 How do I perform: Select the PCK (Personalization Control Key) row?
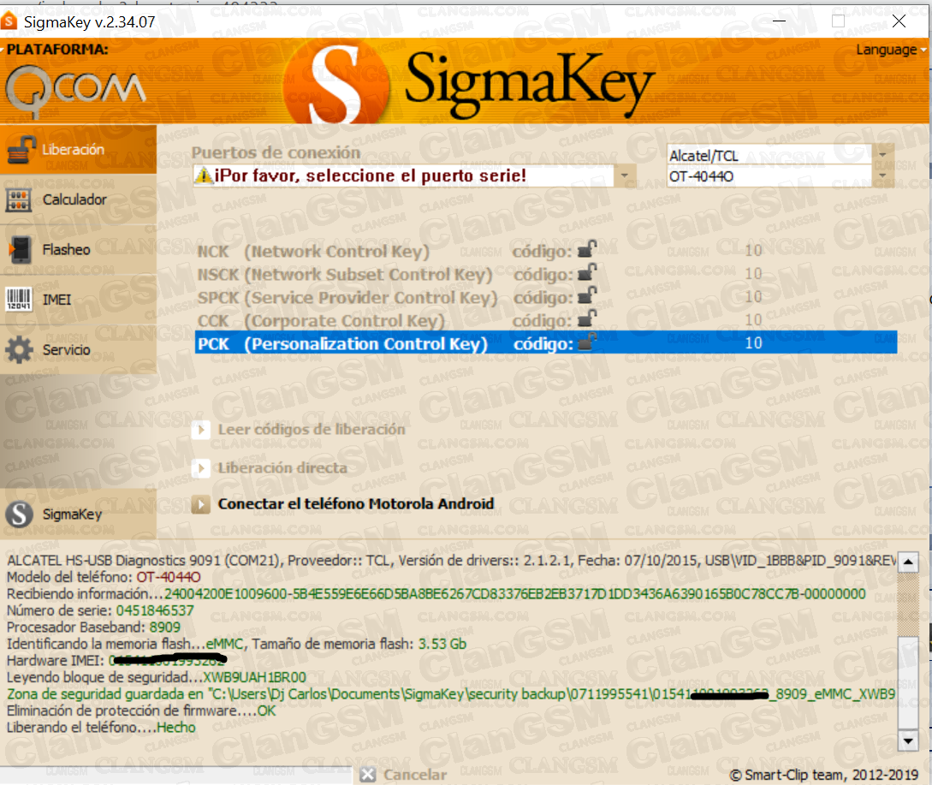pos(546,342)
